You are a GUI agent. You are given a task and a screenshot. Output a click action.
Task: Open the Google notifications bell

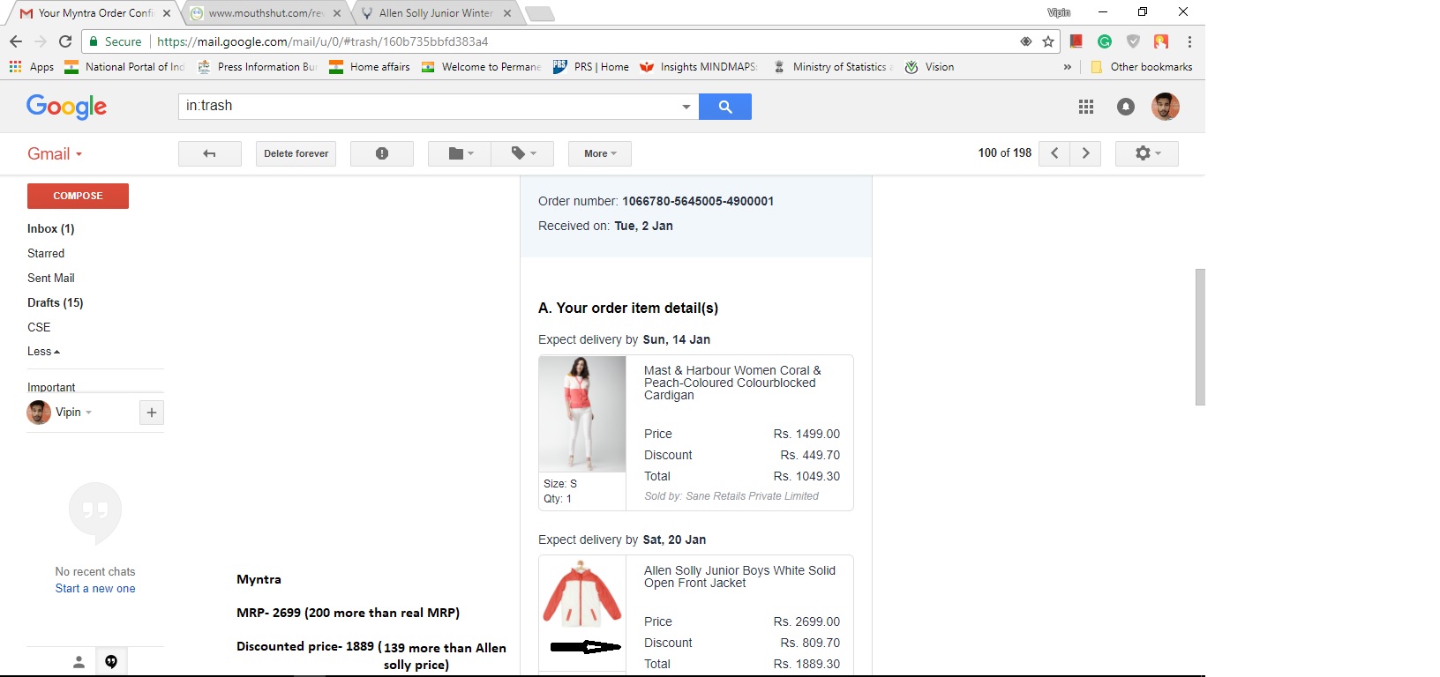(1125, 107)
